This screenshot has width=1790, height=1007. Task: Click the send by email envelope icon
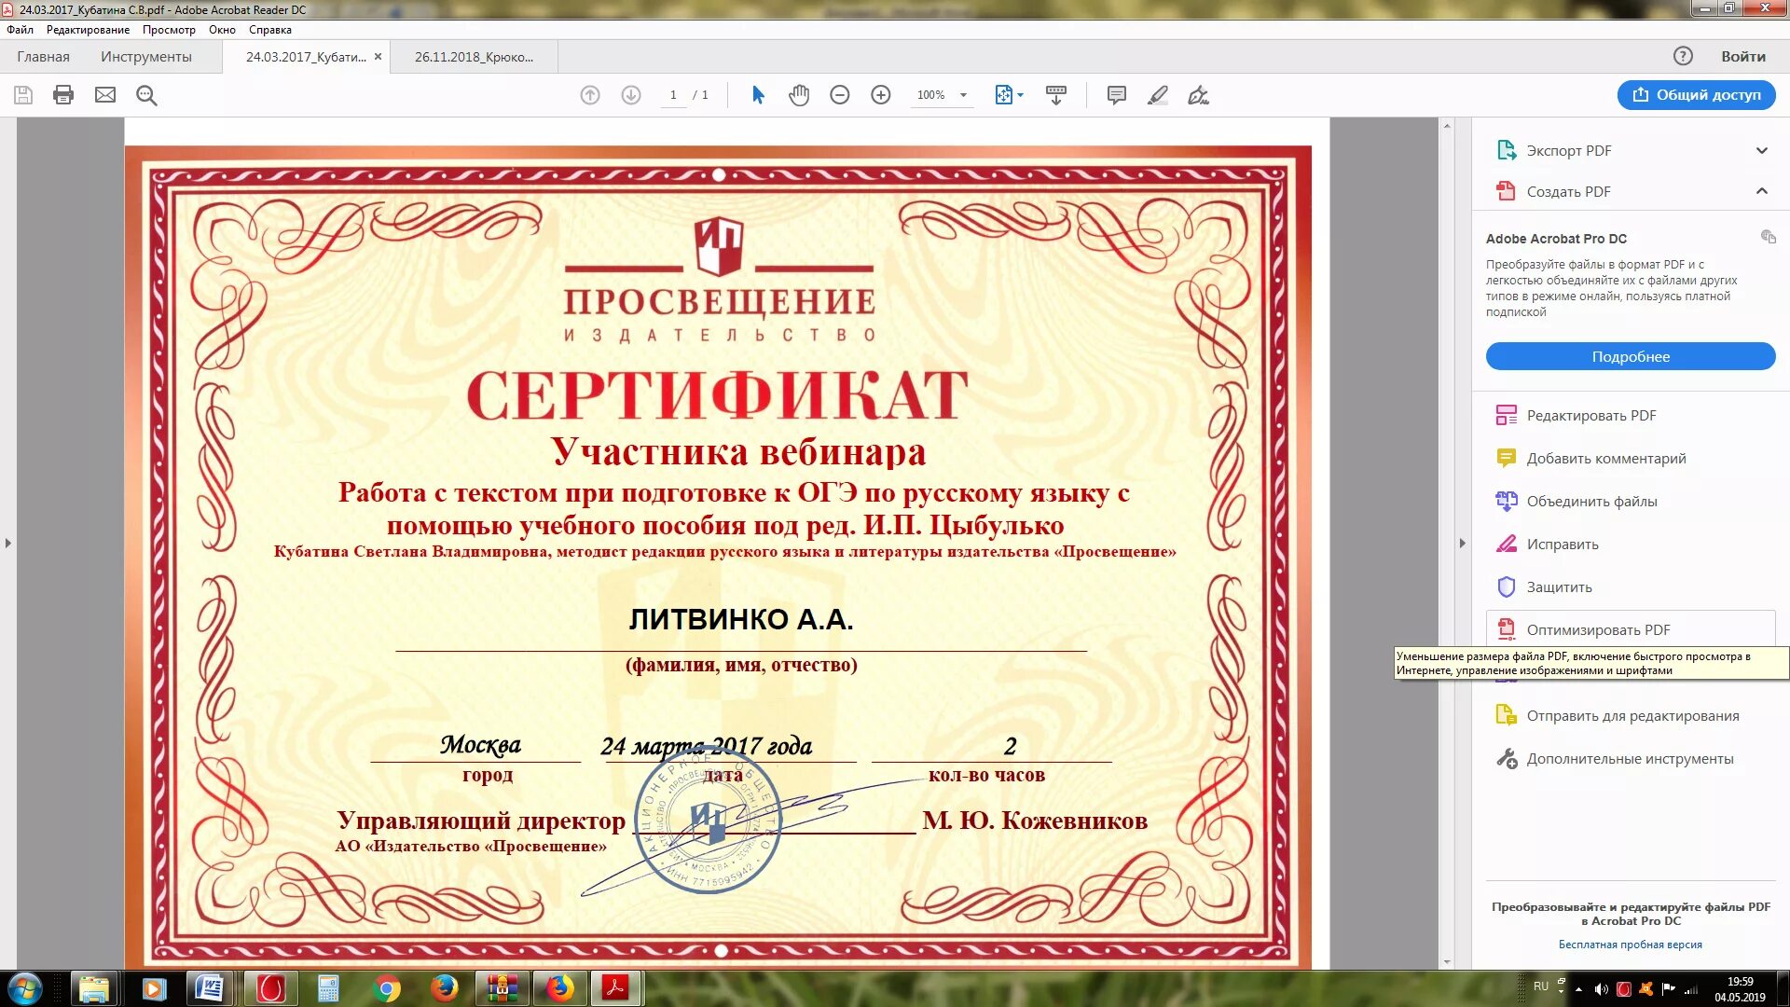point(105,95)
